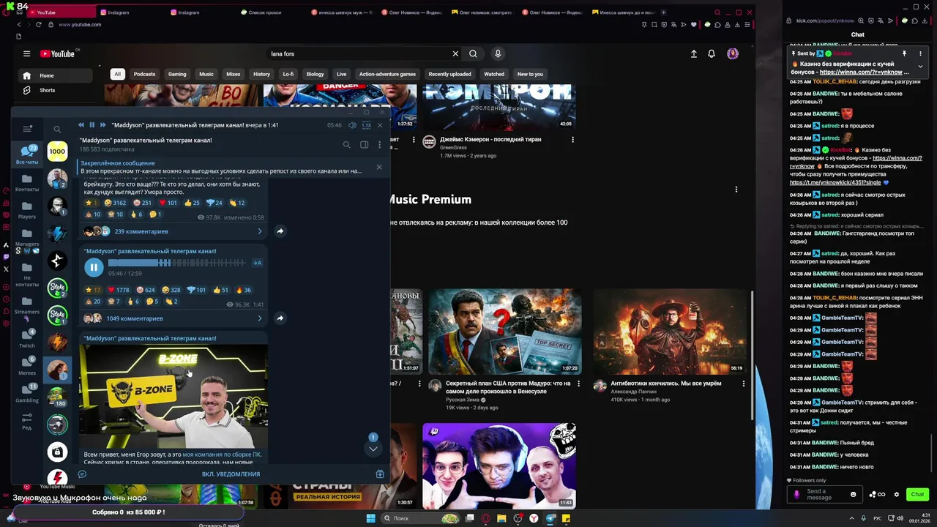Open Players folder in Telegram sidebar
Image resolution: width=937 pixels, height=527 pixels.
tap(27, 210)
